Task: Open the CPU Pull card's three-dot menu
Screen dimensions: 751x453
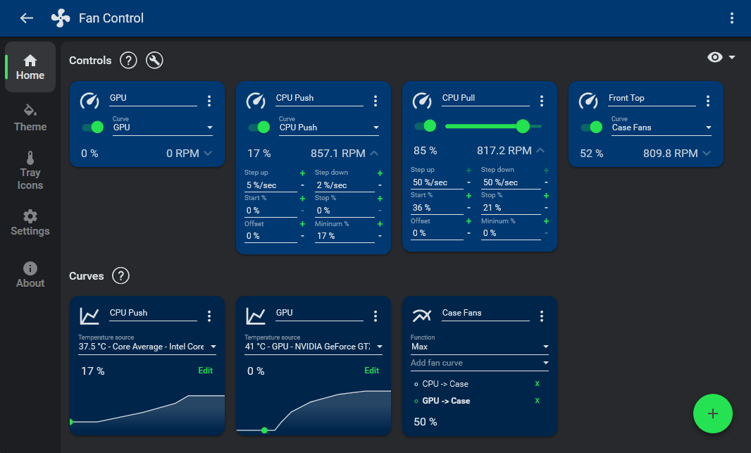Action: 542,101
